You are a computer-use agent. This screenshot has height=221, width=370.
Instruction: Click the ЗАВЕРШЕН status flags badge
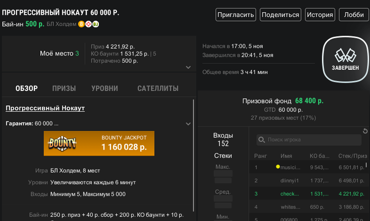346,59
